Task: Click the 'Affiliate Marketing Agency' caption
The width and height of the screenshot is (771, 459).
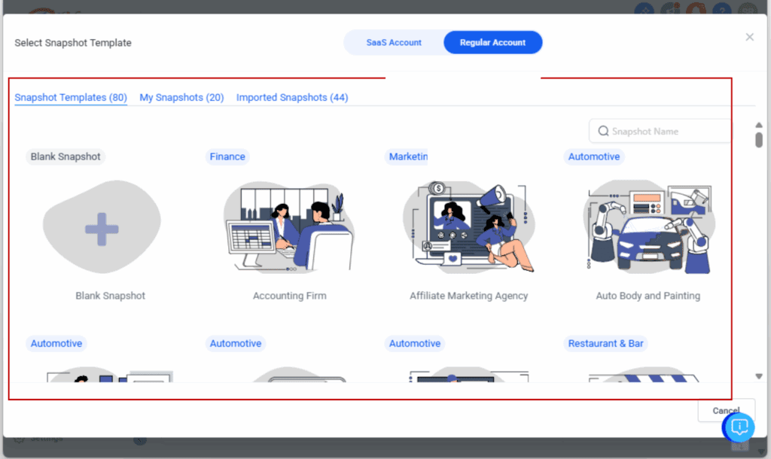Action: point(468,296)
